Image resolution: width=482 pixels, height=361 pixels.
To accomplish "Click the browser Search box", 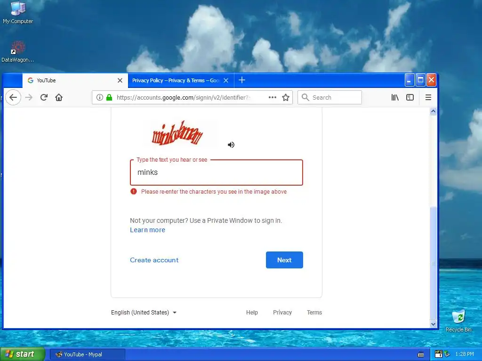I will pyautogui.click(x=329, y=97).
